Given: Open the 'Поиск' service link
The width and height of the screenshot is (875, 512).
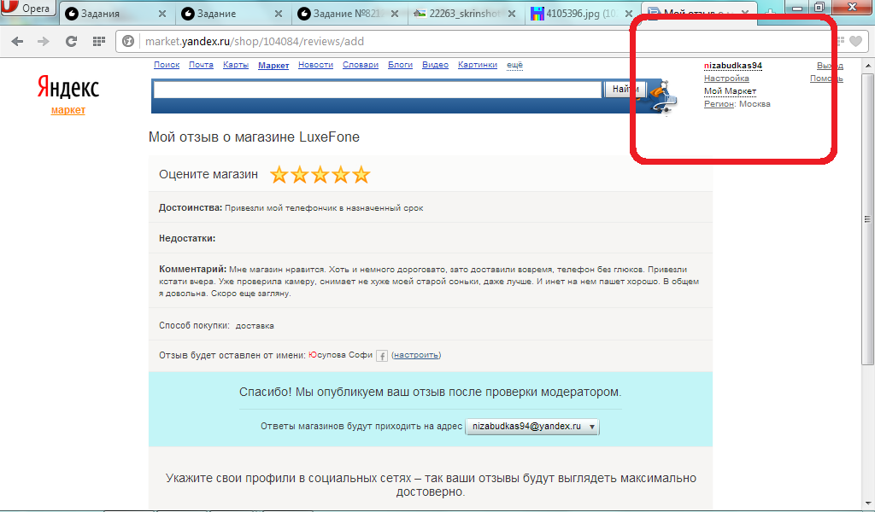Looking at the screenshot, I should 167,65.
